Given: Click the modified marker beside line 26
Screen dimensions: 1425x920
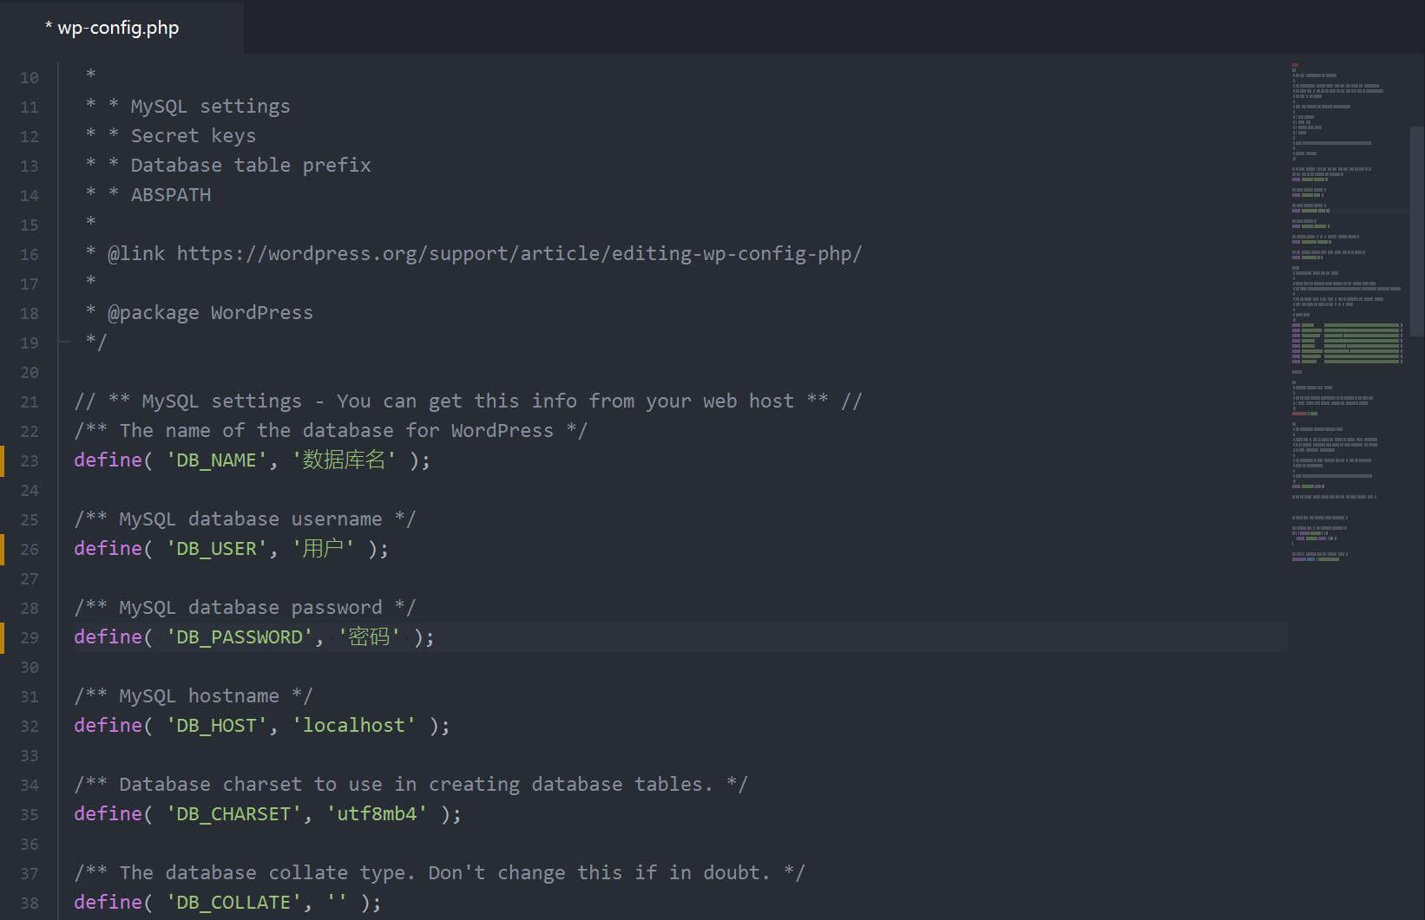Looking at the screenshot, I should coord(3,549).
